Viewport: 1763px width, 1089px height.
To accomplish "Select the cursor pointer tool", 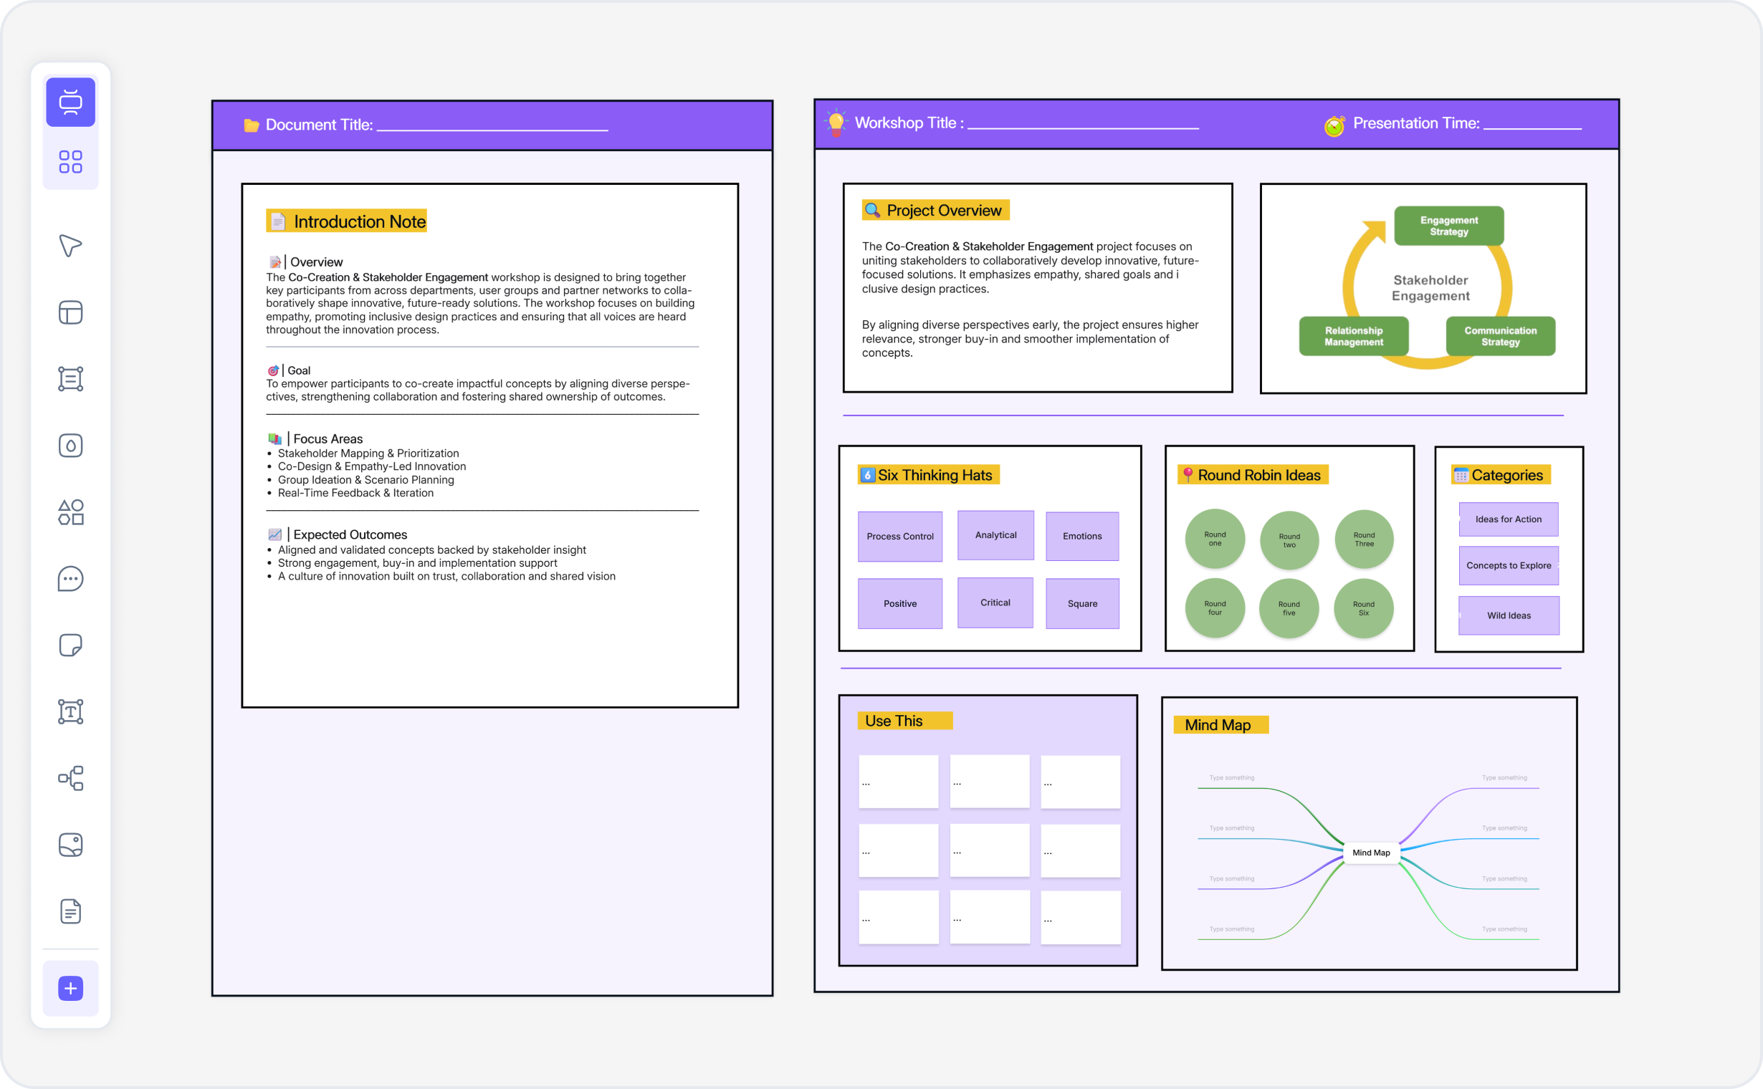I will [71, 246].
